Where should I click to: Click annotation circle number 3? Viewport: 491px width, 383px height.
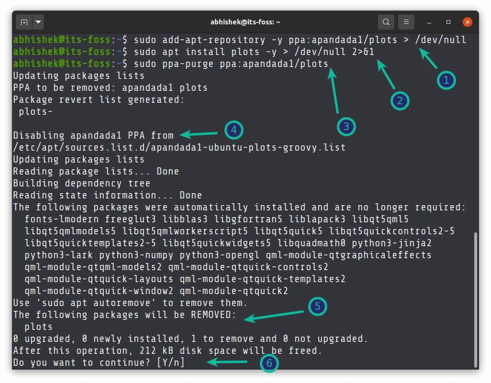point(346,126)
